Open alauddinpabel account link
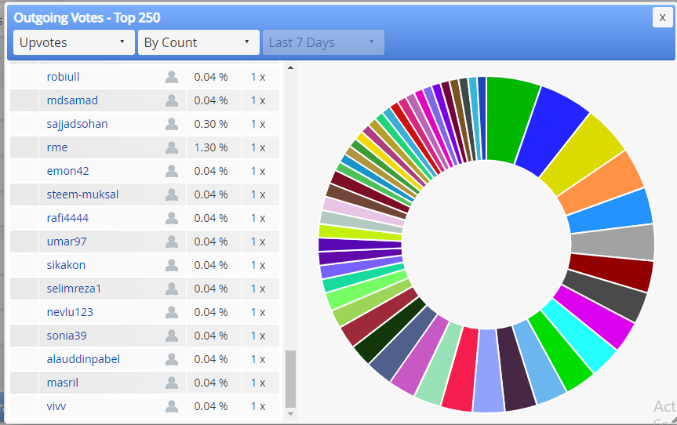Viewport: 677px width, 425px height. pos(83,359)
